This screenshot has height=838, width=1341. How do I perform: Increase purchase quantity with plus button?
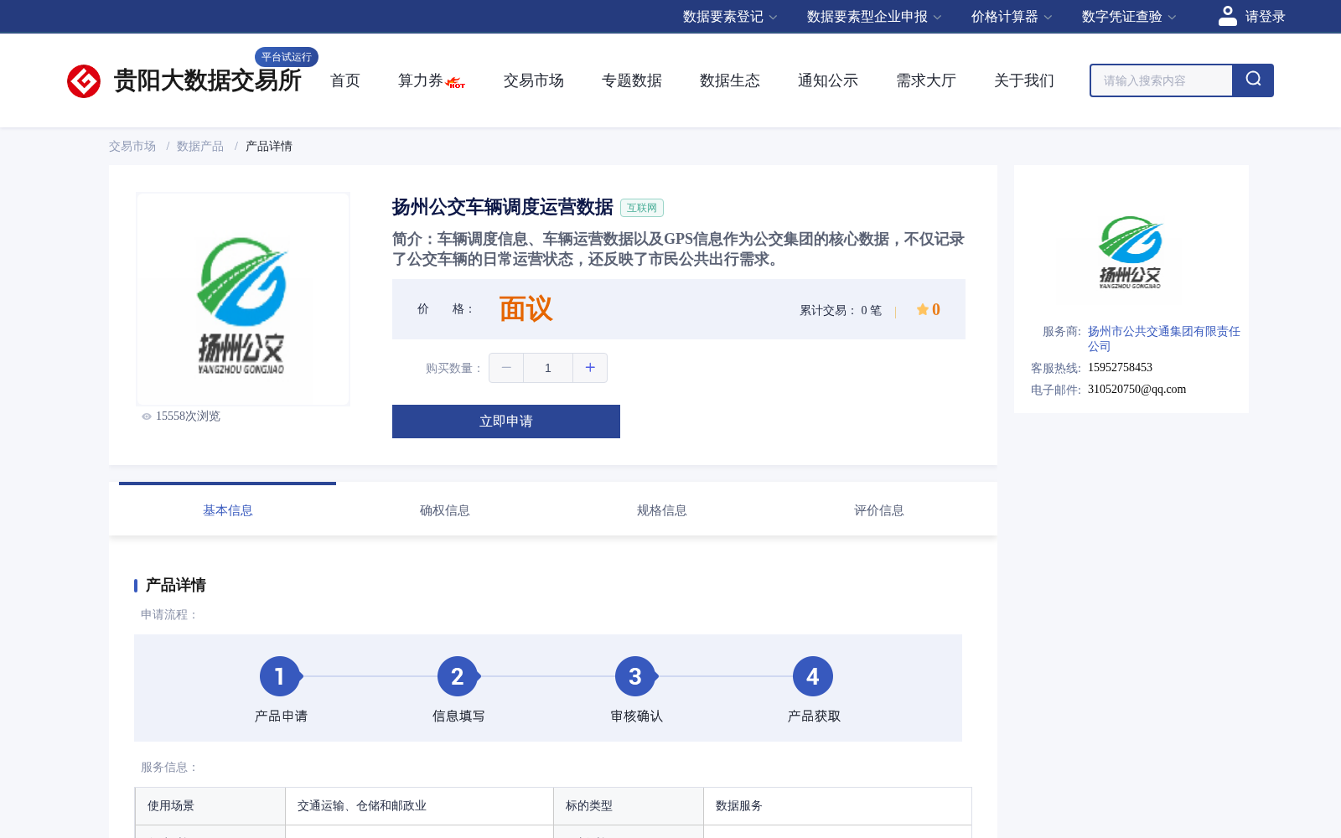pos(590,368)
